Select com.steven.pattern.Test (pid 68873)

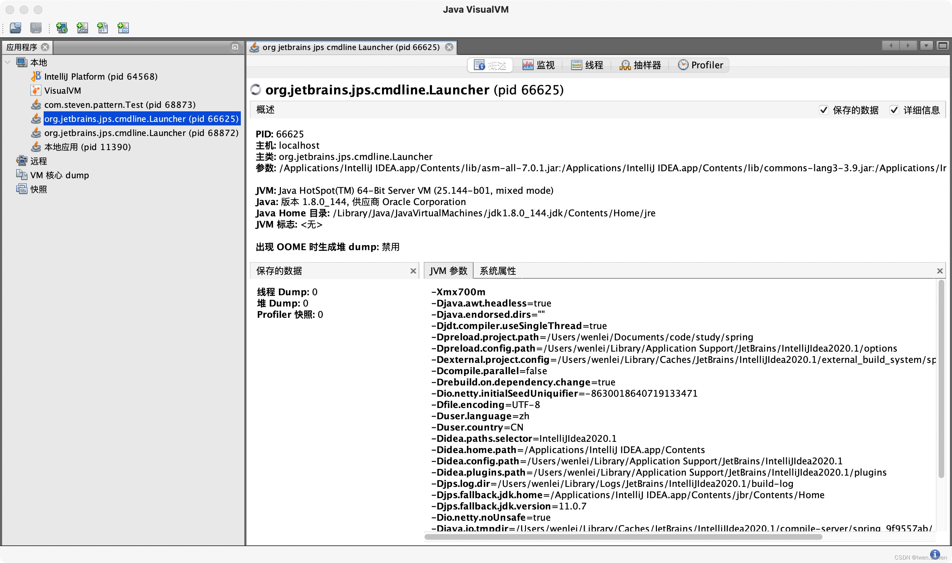[120, 105]
